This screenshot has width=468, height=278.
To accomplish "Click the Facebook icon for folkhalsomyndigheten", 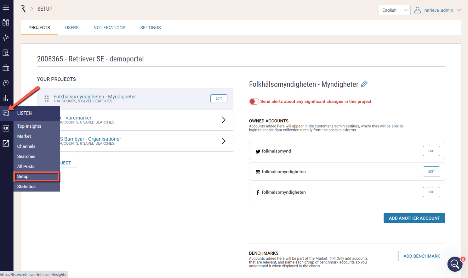I will click(x=258, y=192).
